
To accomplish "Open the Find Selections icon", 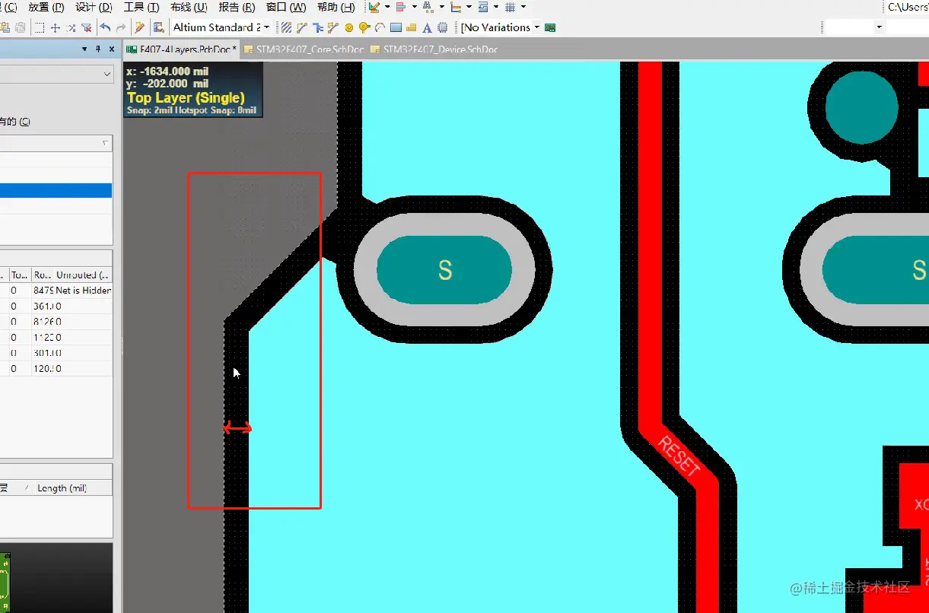I will [x=427, y=7].
